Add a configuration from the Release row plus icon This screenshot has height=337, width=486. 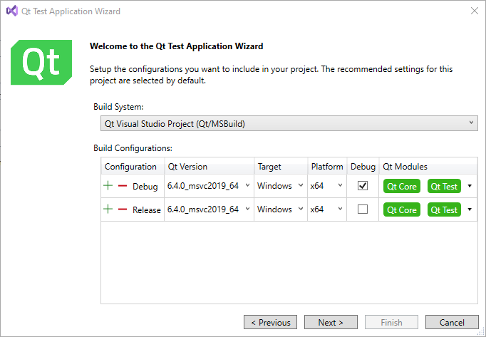108,209
